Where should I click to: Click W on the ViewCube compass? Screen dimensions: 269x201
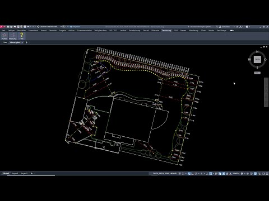point(249,60)
